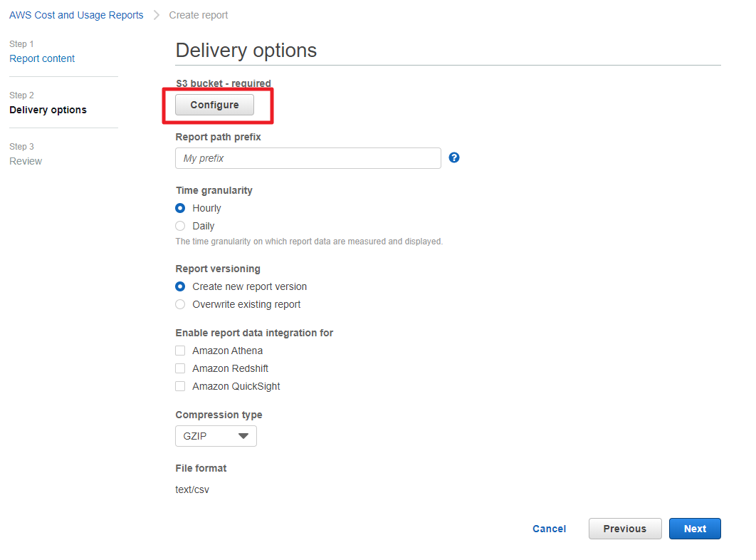756x560 pixels.
Task: Select the Daily time granularity option
Action: 181,226
